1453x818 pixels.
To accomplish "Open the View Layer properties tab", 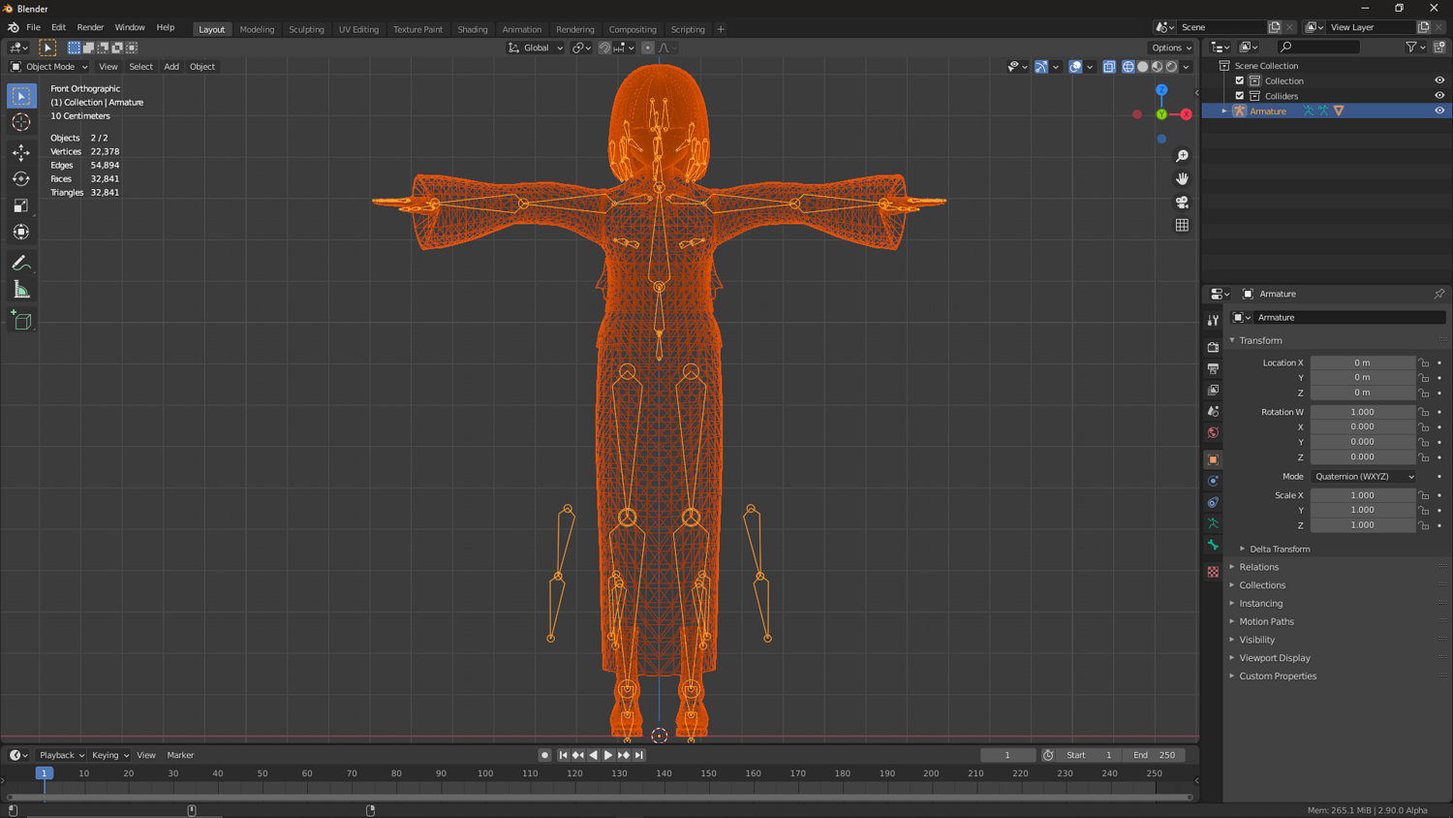I will [1213, 390].
